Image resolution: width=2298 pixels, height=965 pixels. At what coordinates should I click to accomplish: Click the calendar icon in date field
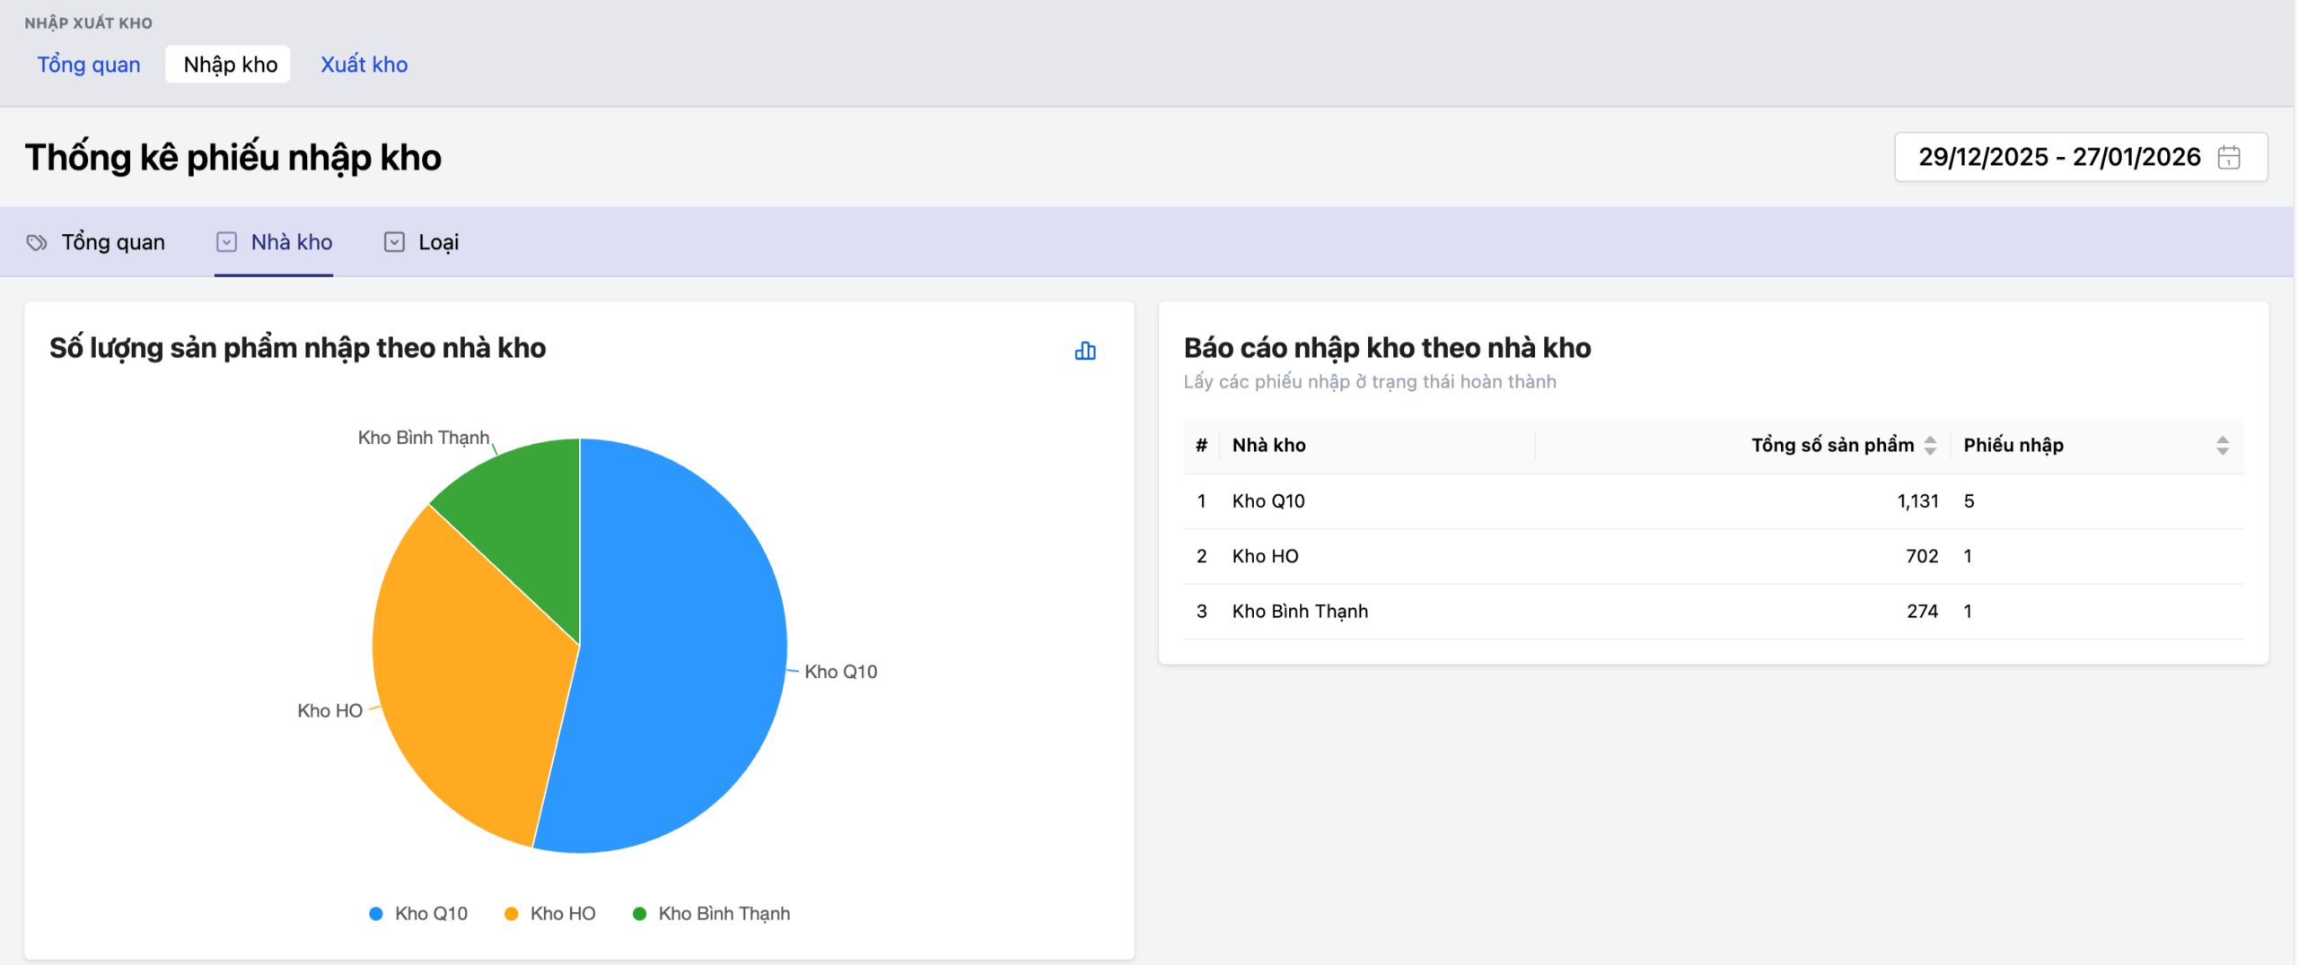2228,157
